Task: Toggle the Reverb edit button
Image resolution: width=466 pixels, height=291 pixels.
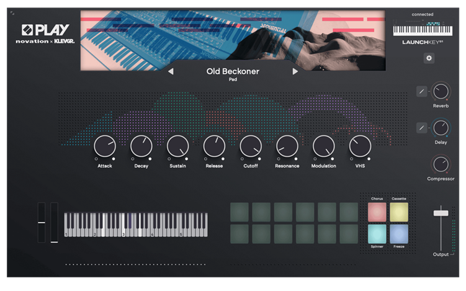Action: point(421,92)
